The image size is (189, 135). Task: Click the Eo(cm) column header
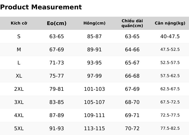point(57,23)
